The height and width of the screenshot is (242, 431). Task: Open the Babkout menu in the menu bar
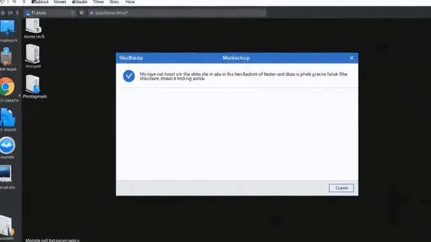point(40,2)
